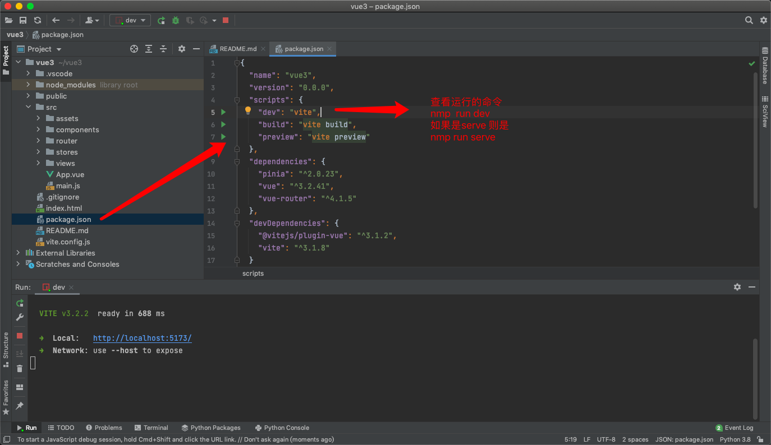Toggle the Database tool window
Viewport: 771px width, 445px height.
(765, 66)
